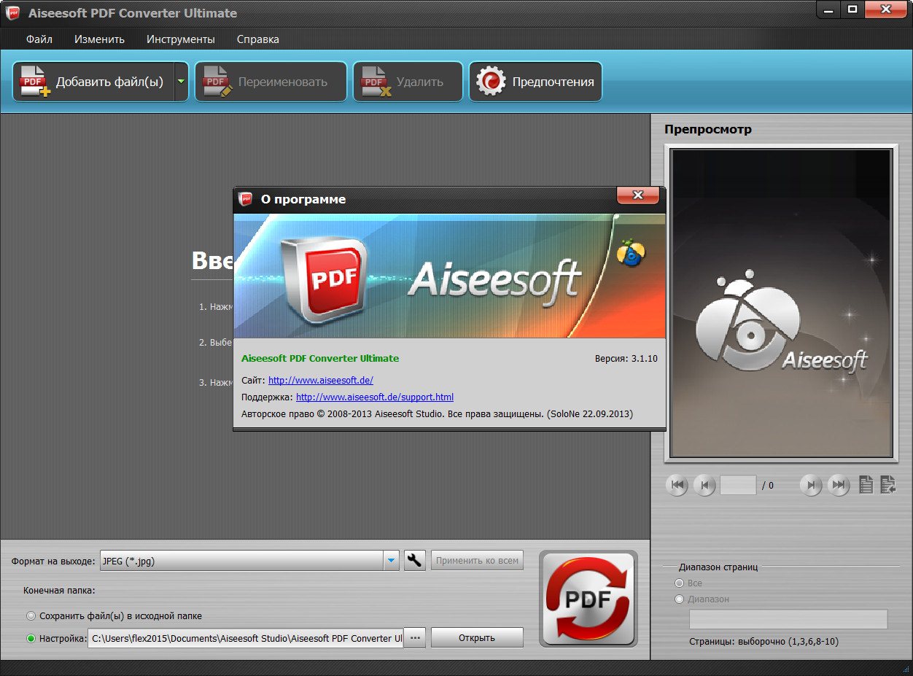Open the Инструменты menu
Screen dimensions: 913x676
(180, 39)
